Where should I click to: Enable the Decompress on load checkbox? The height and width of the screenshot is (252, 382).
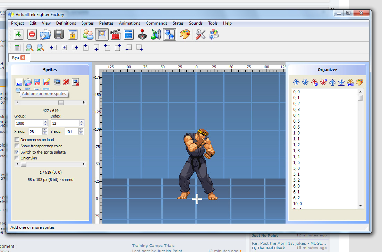click(x=17, y=139)
